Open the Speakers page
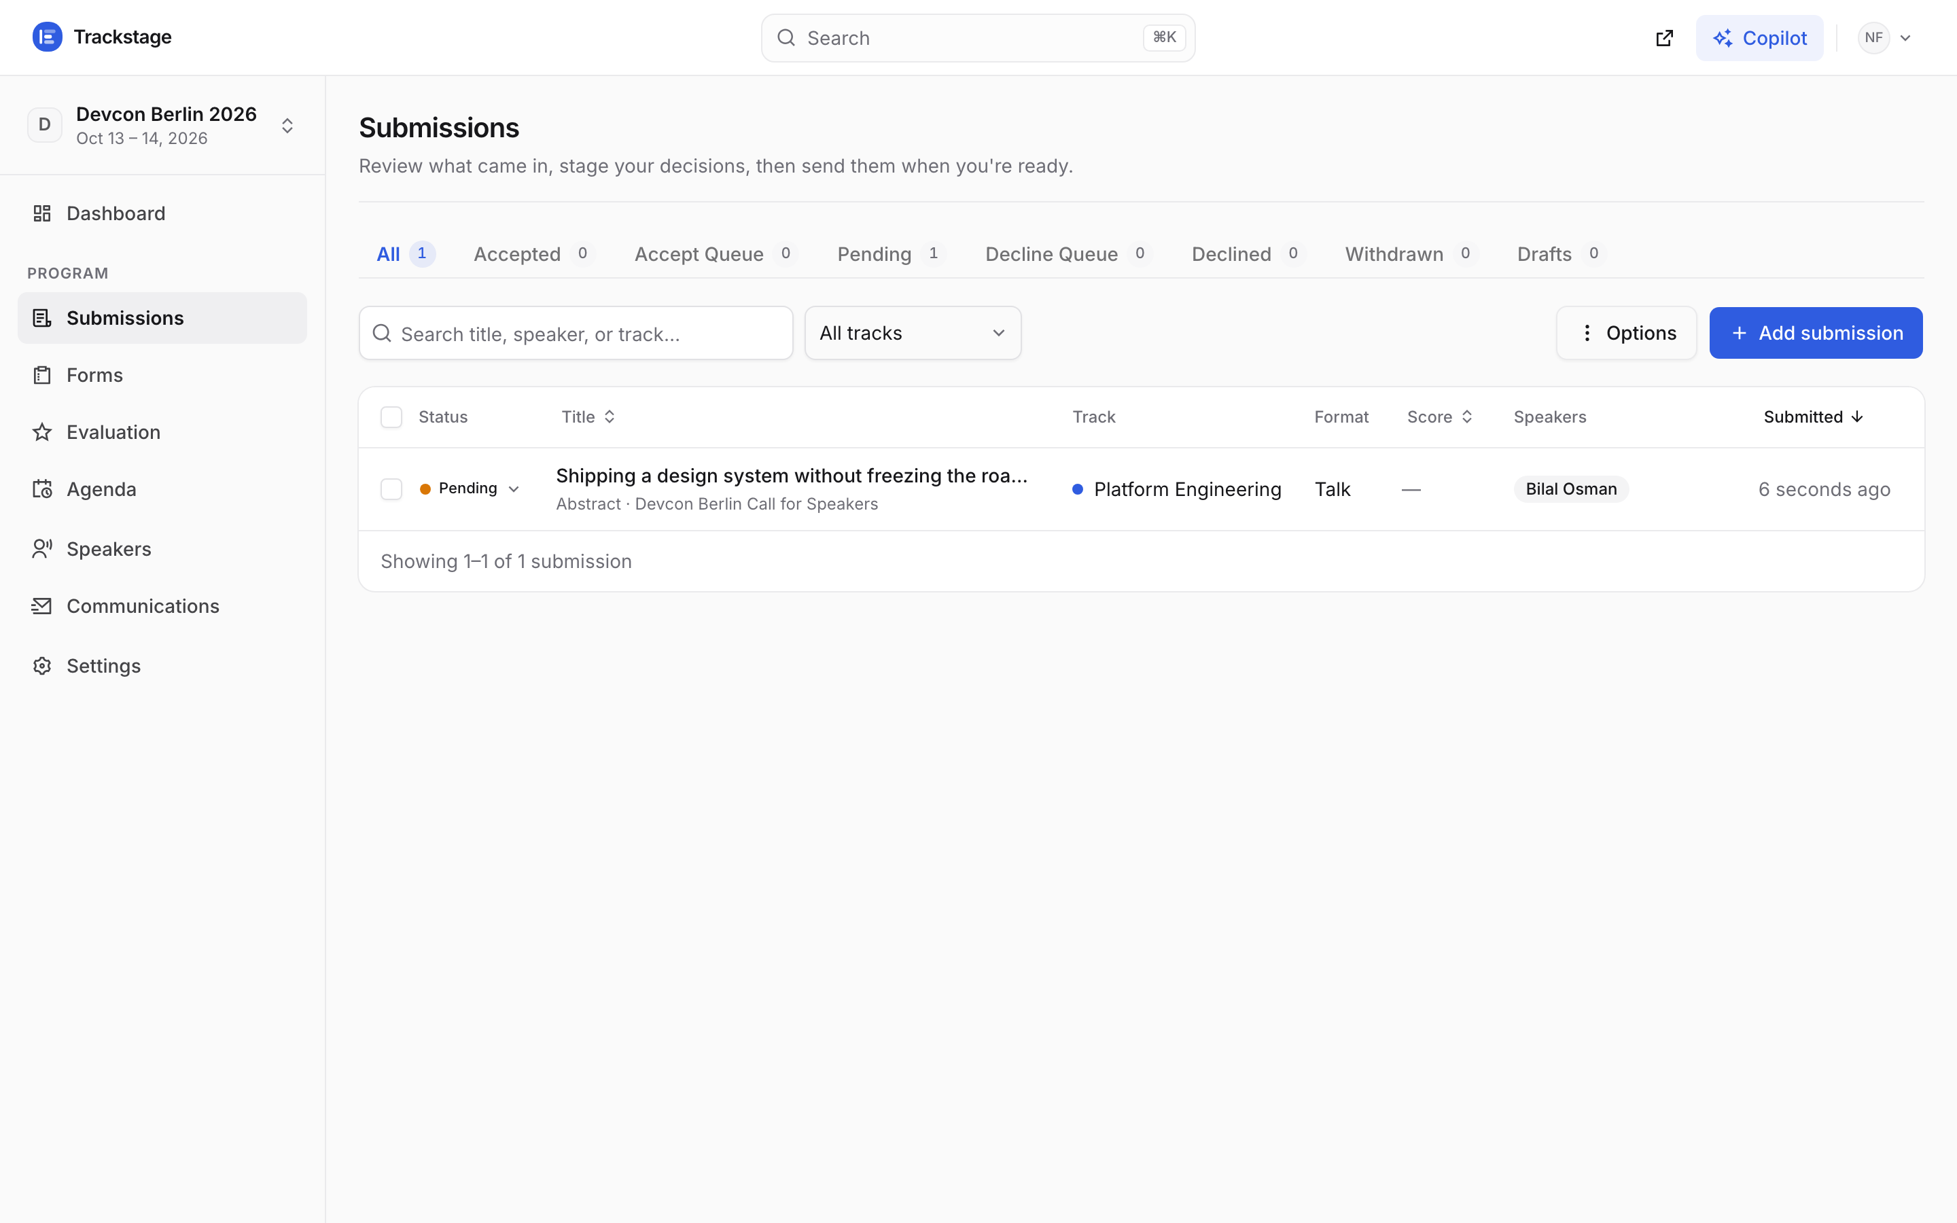This screenshot has width=1957, height=1223. [162, 549]
